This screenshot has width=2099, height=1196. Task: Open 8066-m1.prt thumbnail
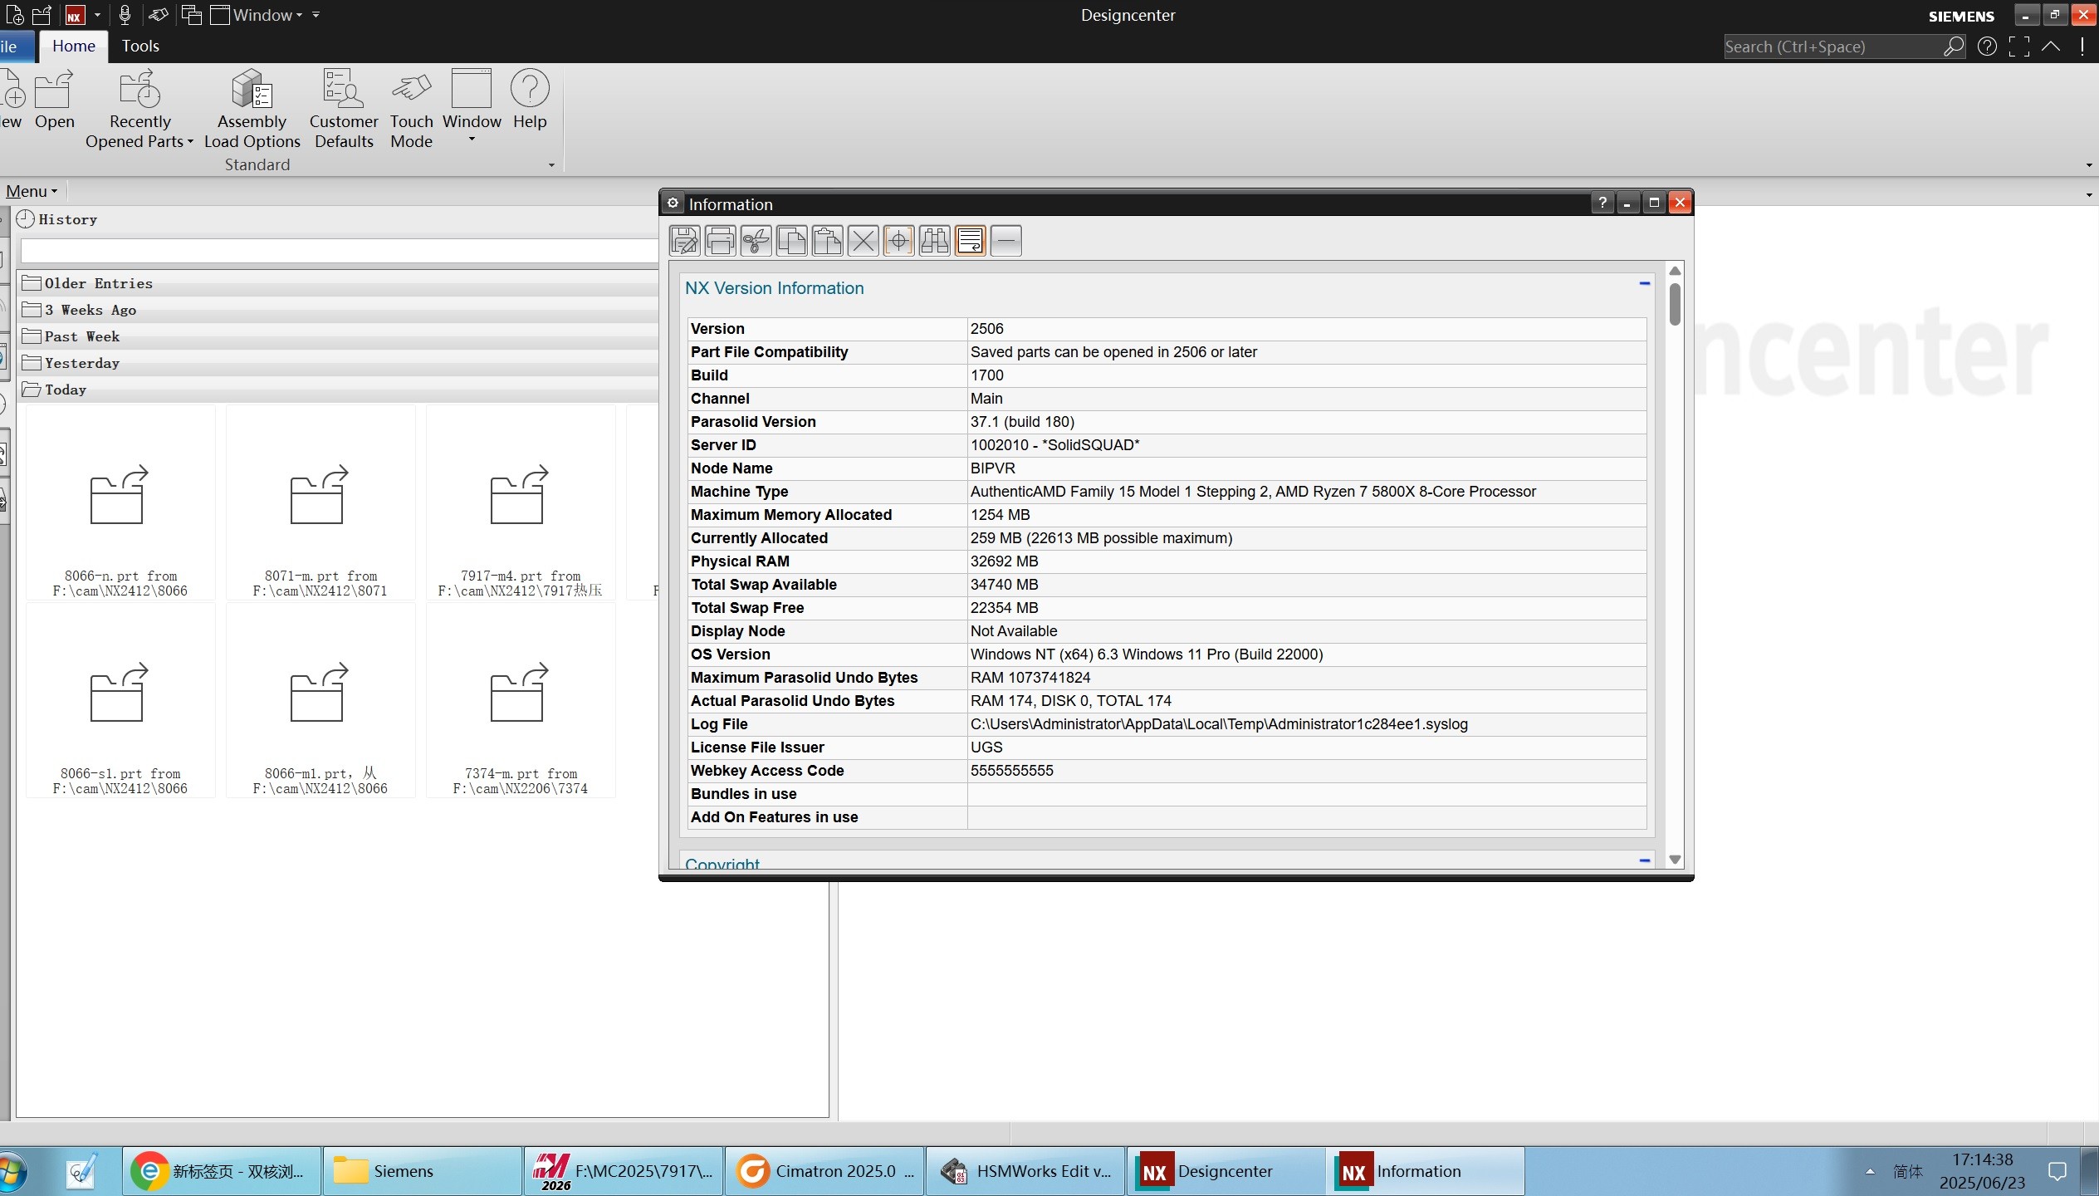(x=320, y=700)
